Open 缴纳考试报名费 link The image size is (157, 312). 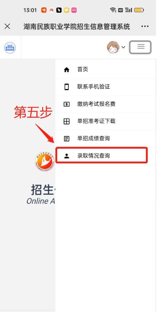[105, 104]
